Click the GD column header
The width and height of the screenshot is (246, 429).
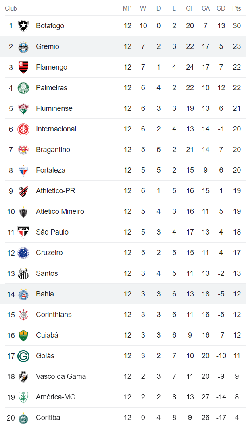pyautogui.click(x=221, y=8)
